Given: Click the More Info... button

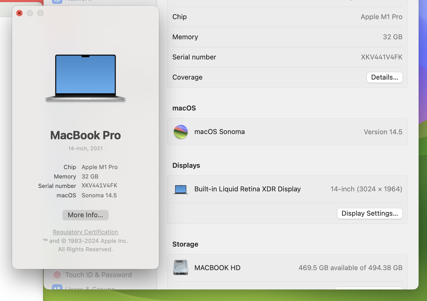Looking at the screenshot, I should [x=86, y=215].
